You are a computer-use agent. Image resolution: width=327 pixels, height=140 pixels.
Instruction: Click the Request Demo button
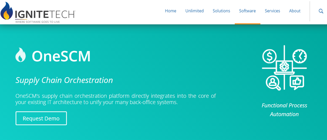pos(41,118)
